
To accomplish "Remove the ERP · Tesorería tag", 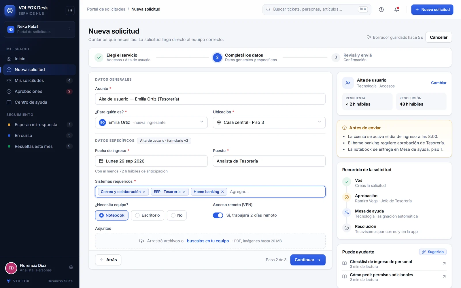I will 184,192.
